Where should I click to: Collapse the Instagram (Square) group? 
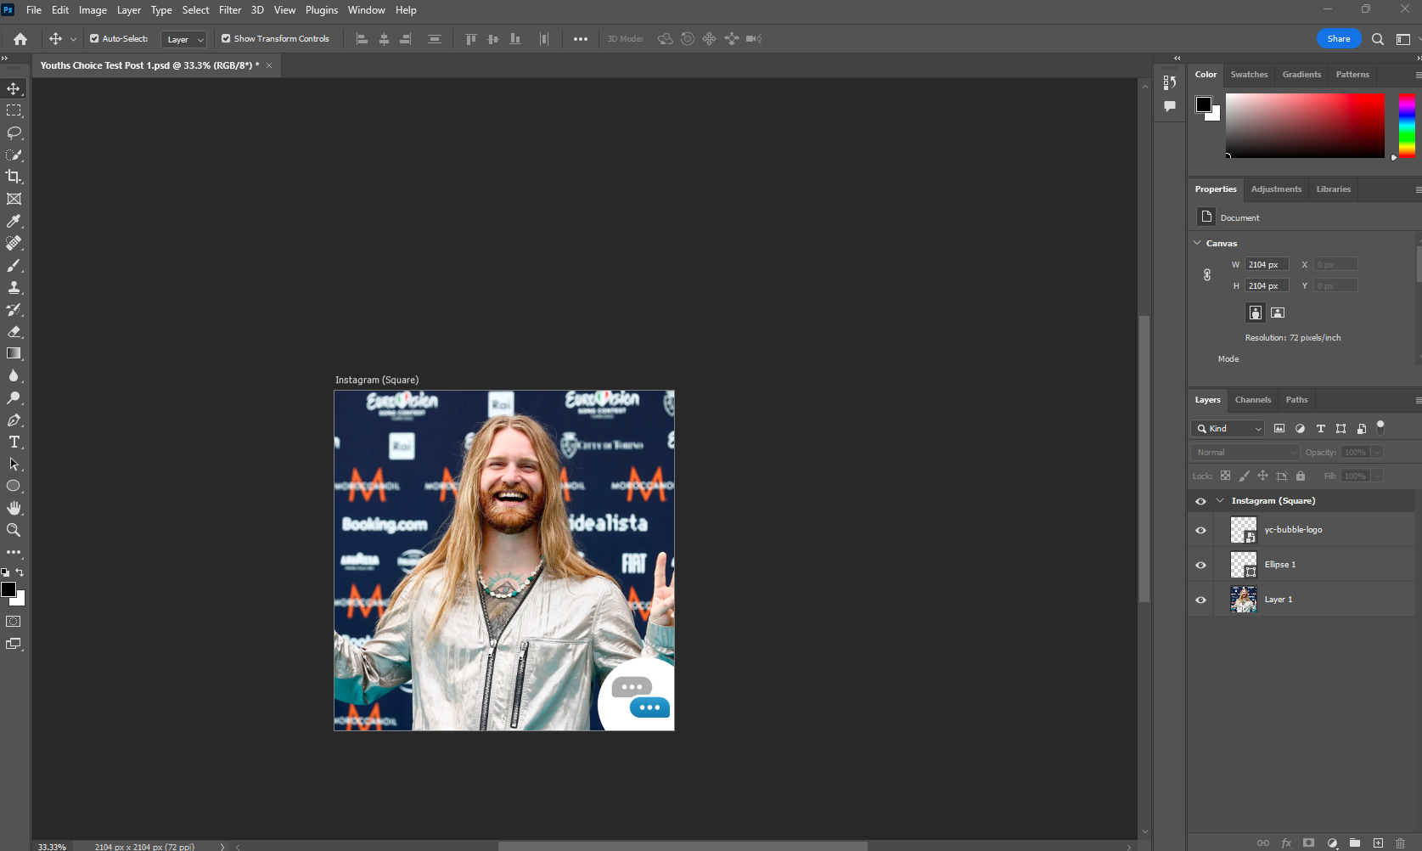pos(1220,500)
